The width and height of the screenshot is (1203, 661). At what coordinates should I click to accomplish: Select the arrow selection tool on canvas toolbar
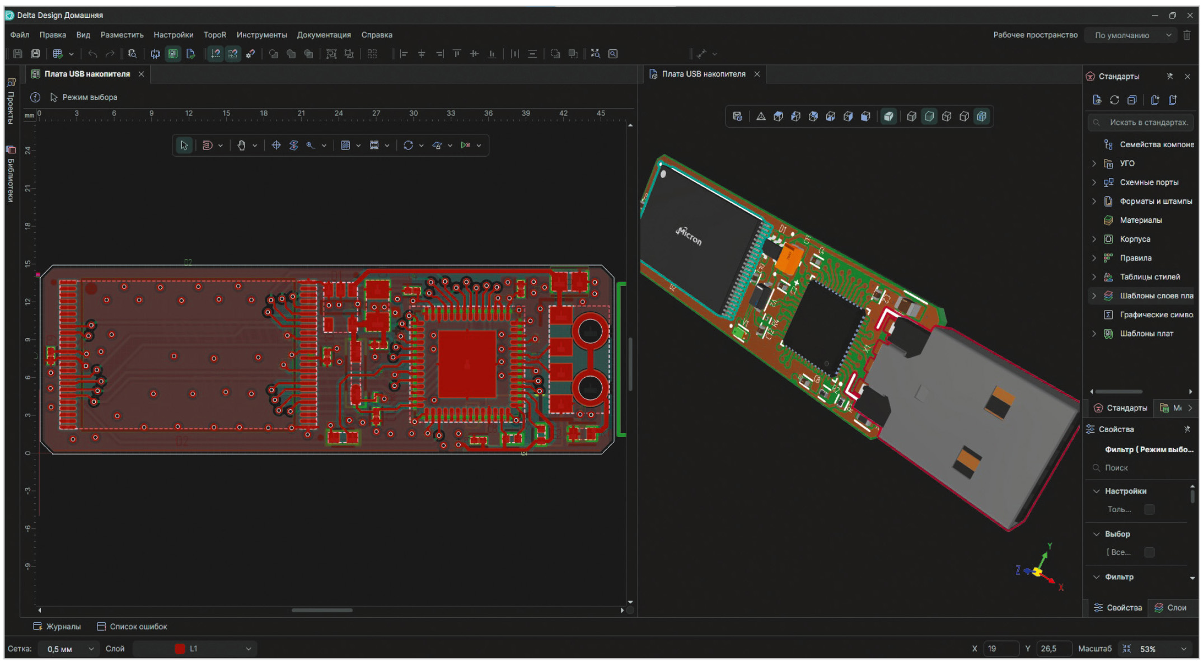tap(184, 146)
